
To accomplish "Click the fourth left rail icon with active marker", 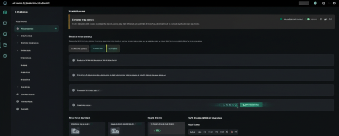I will click(x=5, y=45).
